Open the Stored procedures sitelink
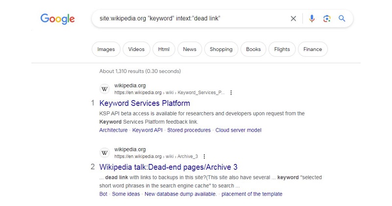 pos(189,130)
